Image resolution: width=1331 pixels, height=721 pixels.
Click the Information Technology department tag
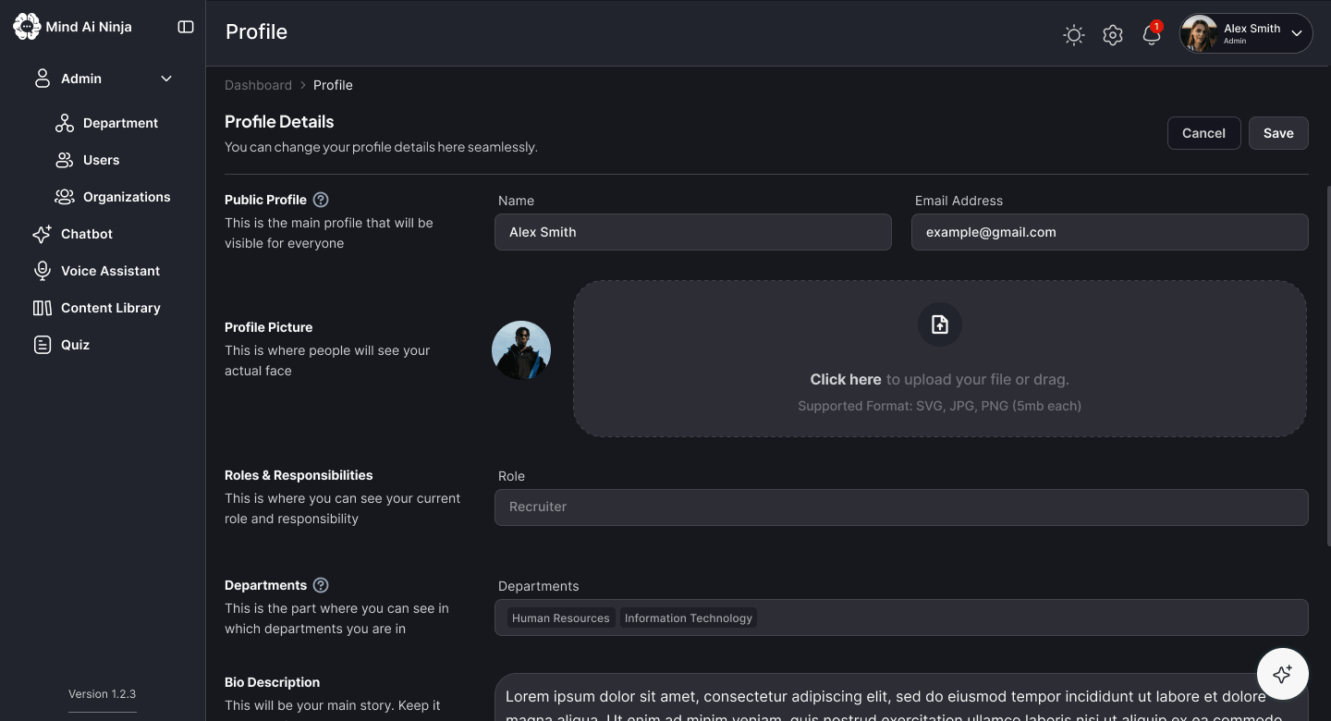click(x=689, y=618)
